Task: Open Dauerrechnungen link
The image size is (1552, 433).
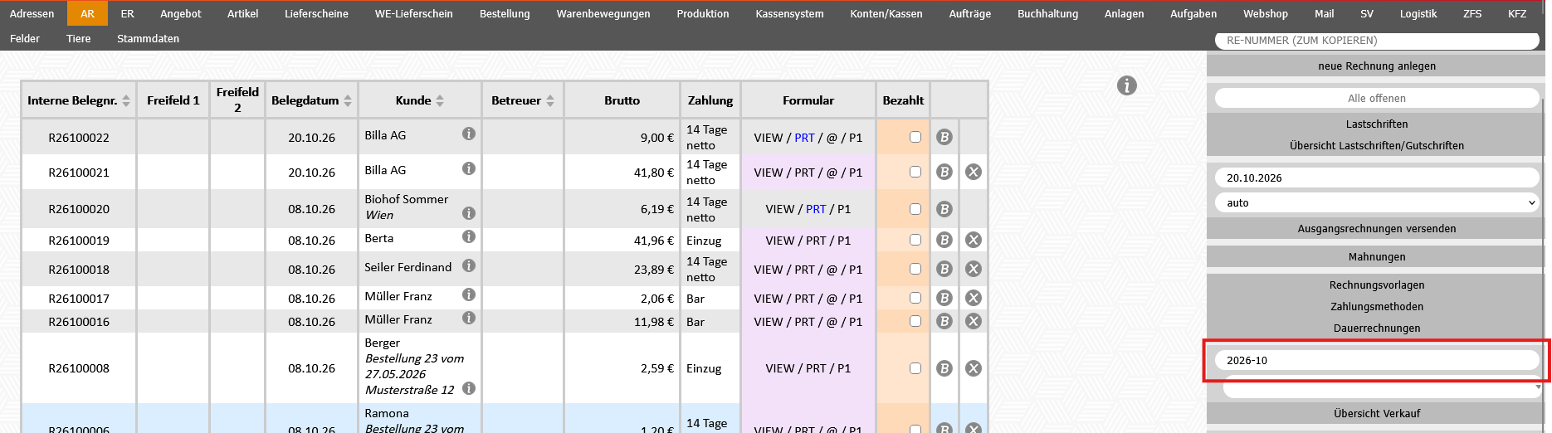Action: pos(1377,328)
